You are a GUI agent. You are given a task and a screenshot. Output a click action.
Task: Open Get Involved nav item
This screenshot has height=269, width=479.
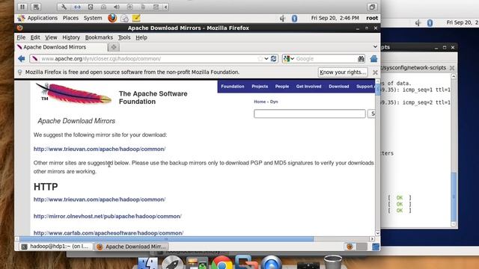(308, 87)
